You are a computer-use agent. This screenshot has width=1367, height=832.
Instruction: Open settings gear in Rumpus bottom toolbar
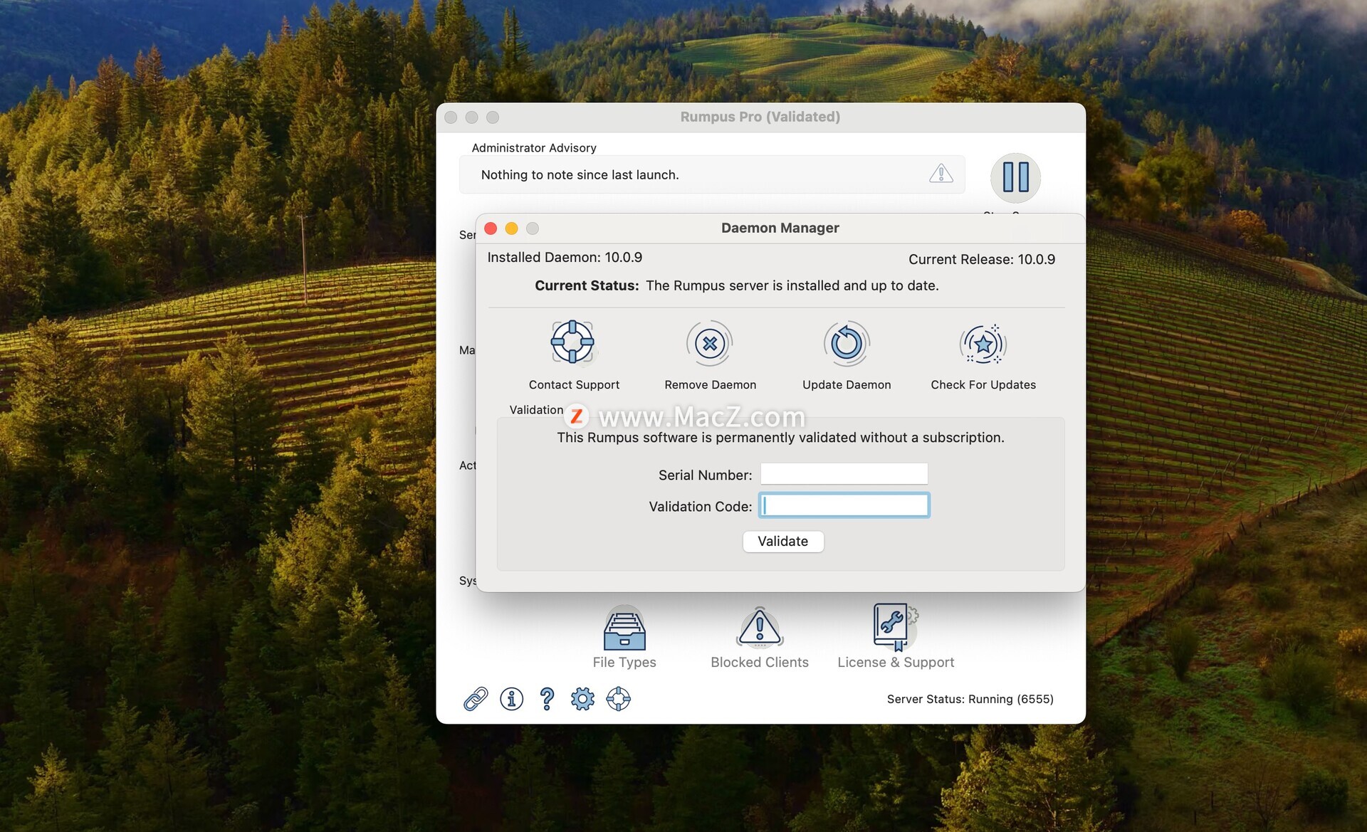point(582,699)
